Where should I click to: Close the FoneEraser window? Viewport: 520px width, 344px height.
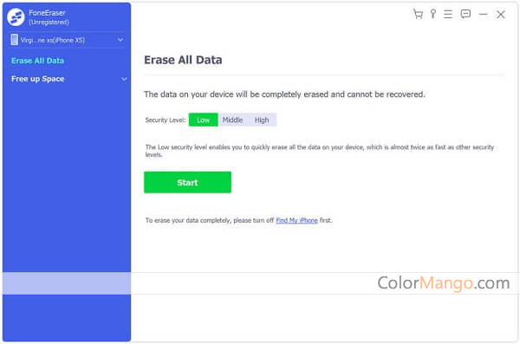pos(501,14)
